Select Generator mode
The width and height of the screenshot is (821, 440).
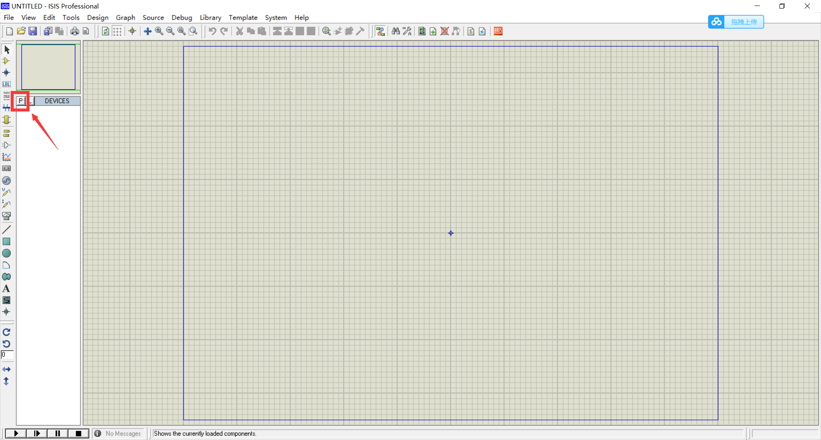(x=6, y=181)
